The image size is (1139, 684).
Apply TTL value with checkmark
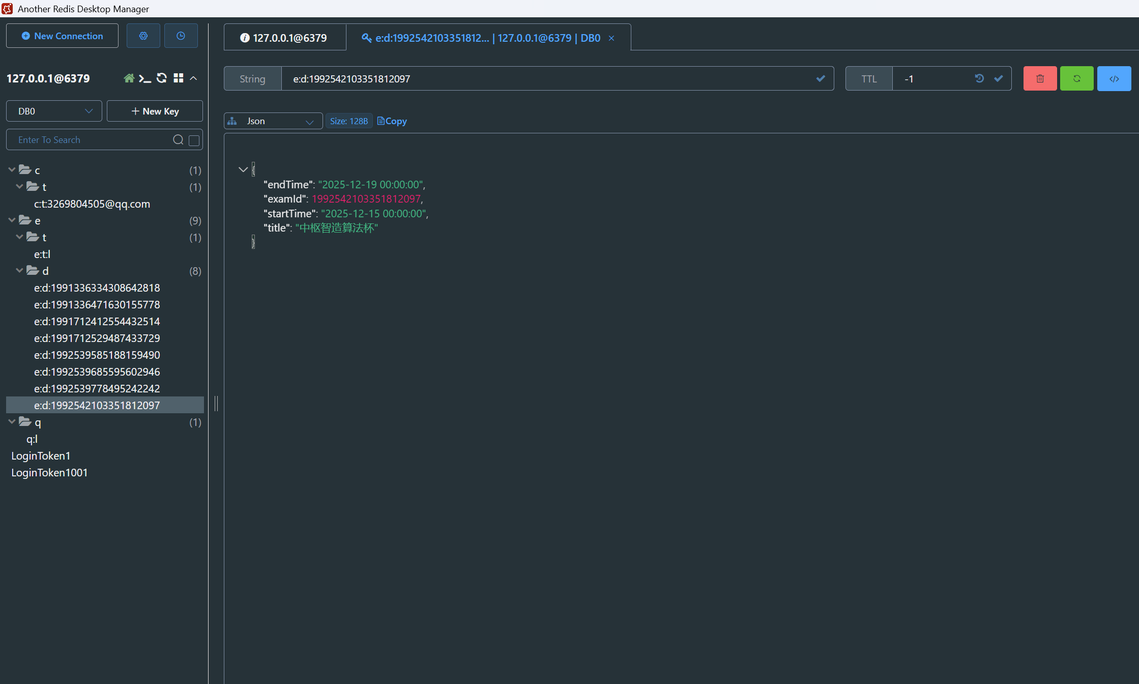998,78
